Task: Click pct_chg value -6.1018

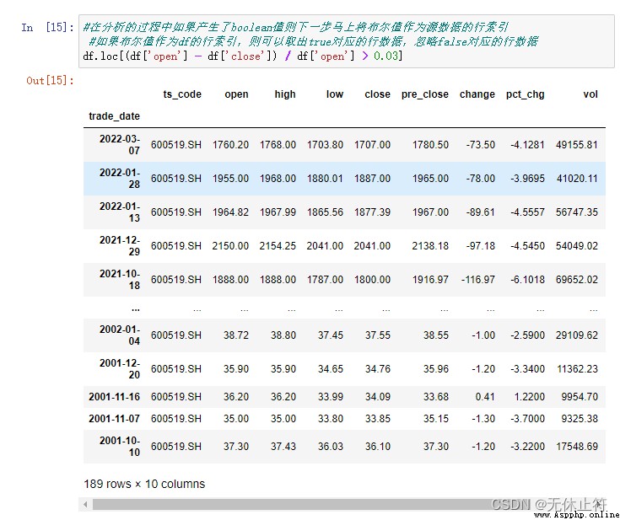Action: click(x=527, y=279)
